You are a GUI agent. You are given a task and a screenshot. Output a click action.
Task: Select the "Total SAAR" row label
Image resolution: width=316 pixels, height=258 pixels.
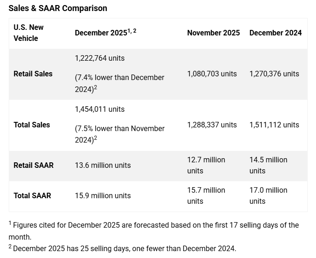(x=32, y=195)
